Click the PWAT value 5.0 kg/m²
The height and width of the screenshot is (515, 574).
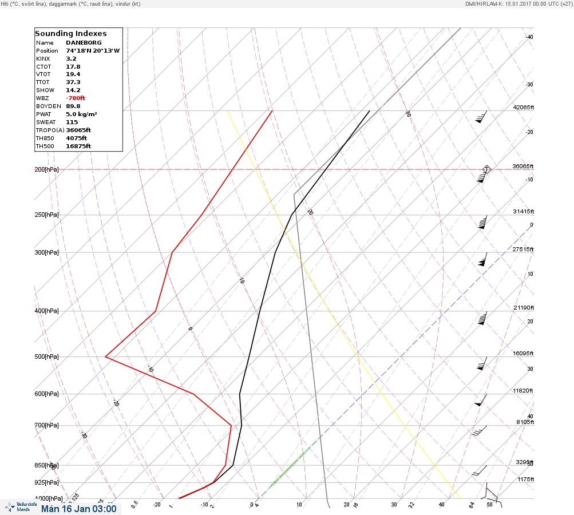tap(82, 114)
